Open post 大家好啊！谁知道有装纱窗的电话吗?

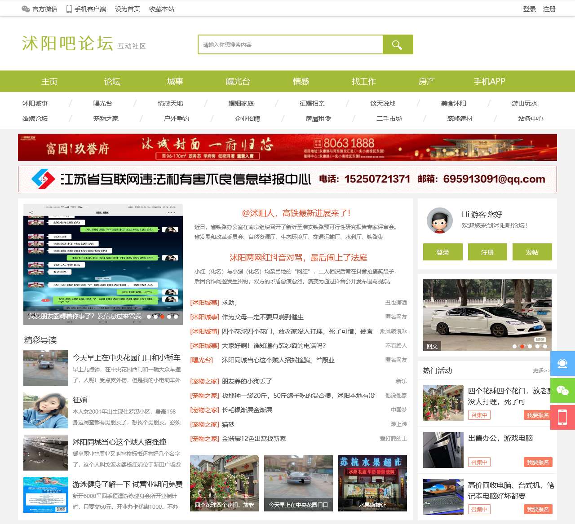[274, 346]
